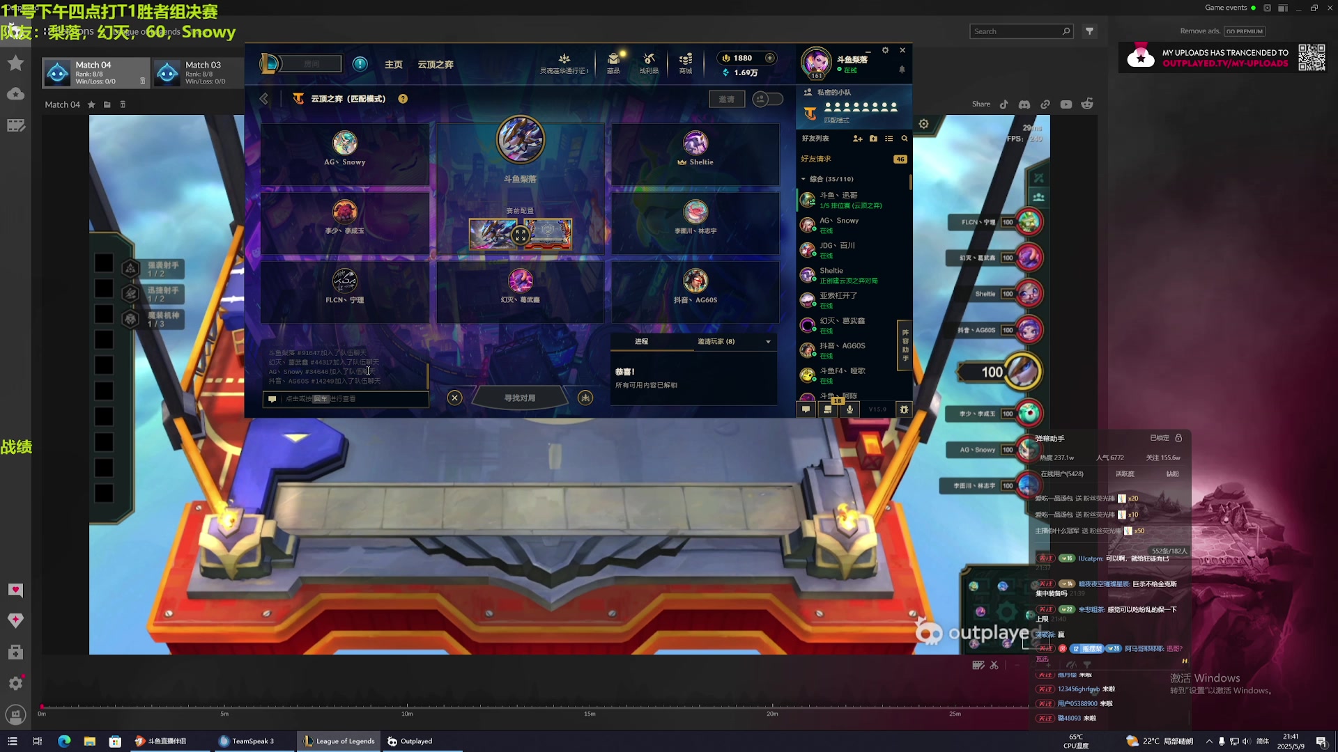This screenshot has height=752, width=1338.
Task: Open the in-game settings gear
Action: click(x=923, y=124)
